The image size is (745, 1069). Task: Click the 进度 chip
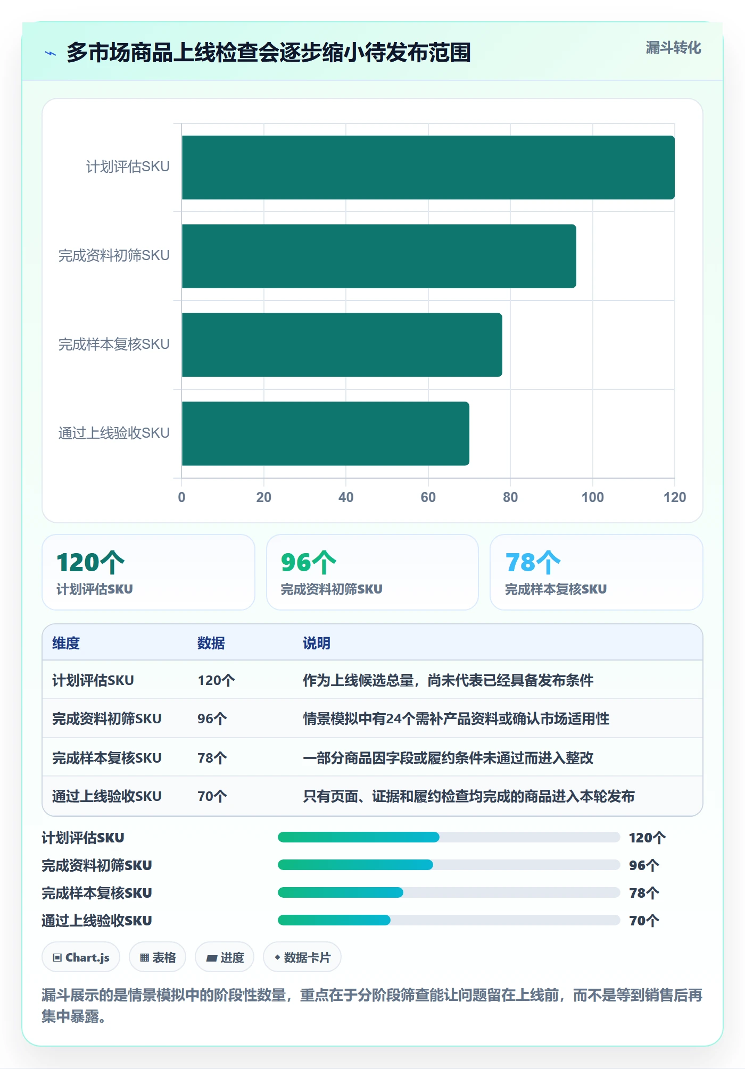pyautogui.click(x=225, y=957)
